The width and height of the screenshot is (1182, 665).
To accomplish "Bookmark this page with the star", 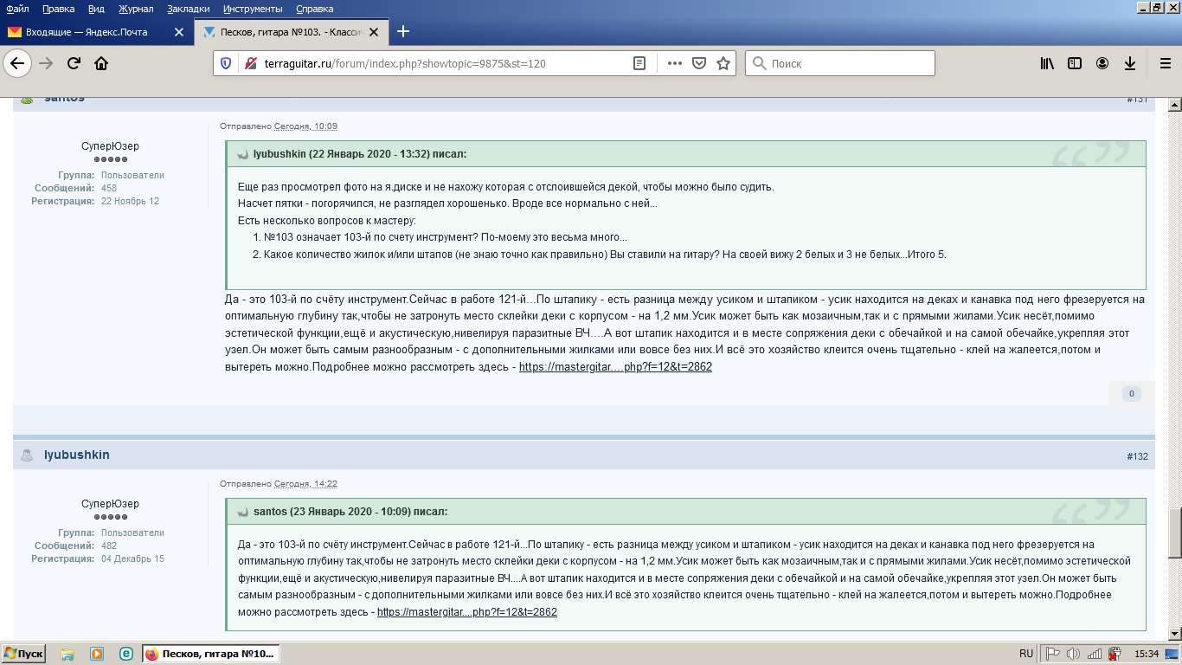I will [x=723, y=63].
